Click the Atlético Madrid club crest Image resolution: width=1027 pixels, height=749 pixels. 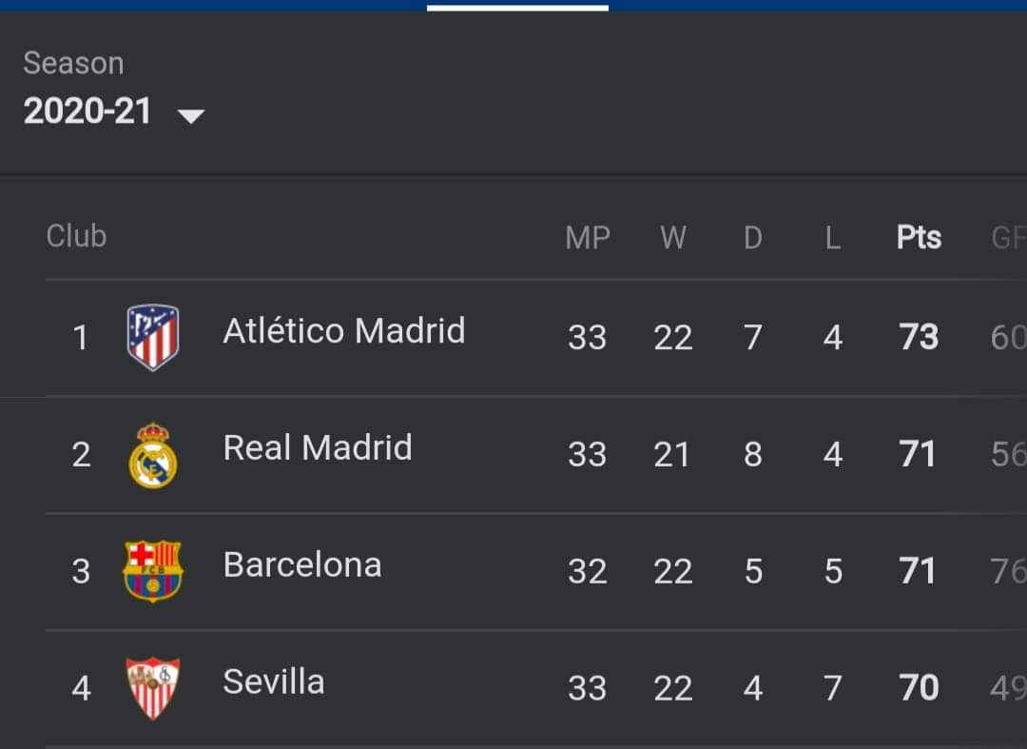point(153,337)
